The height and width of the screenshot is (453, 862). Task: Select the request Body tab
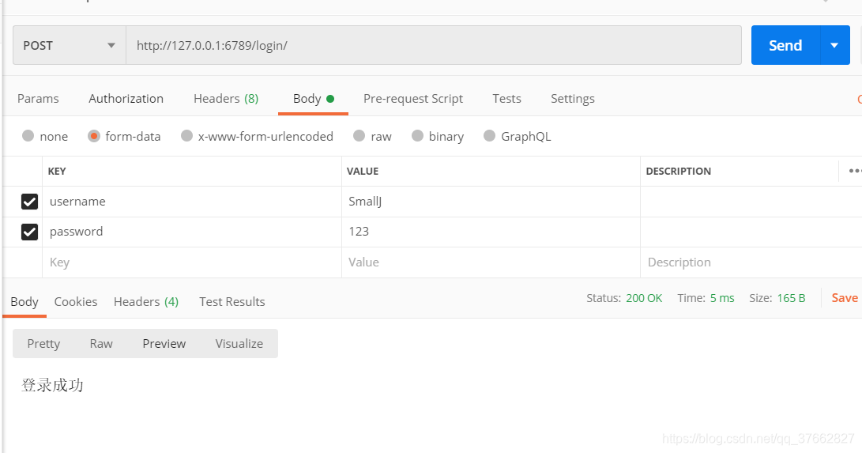[x=314, y=98]
